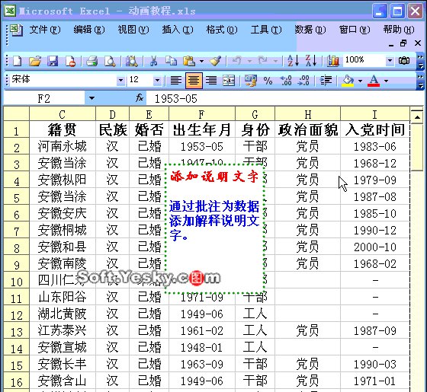
Task: Select column F header
Action: (202, 114)
